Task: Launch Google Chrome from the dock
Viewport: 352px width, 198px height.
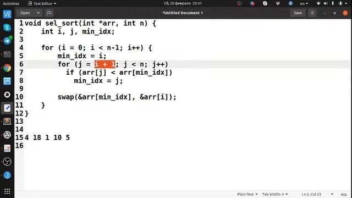Action: pyautogui.click(x=7, y=68)
